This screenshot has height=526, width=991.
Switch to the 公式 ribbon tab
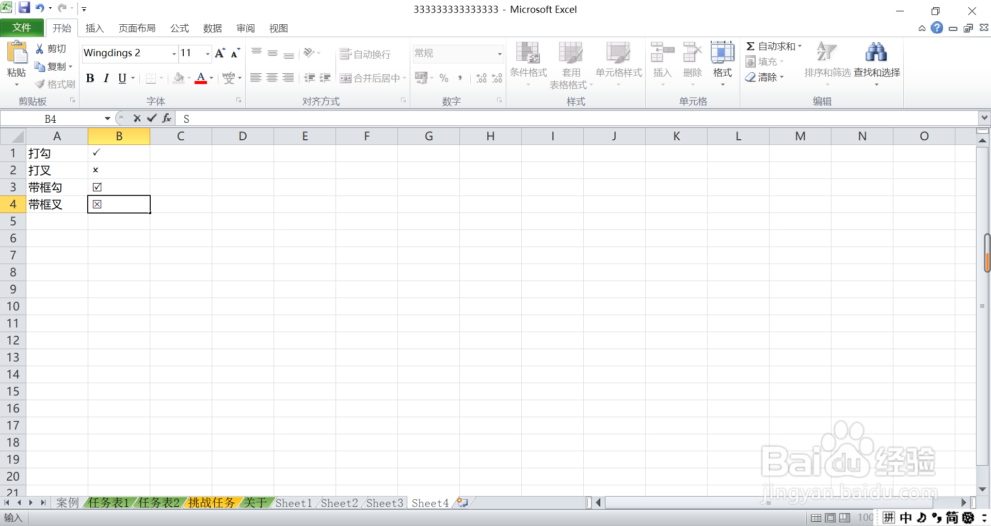coord(180,28)
